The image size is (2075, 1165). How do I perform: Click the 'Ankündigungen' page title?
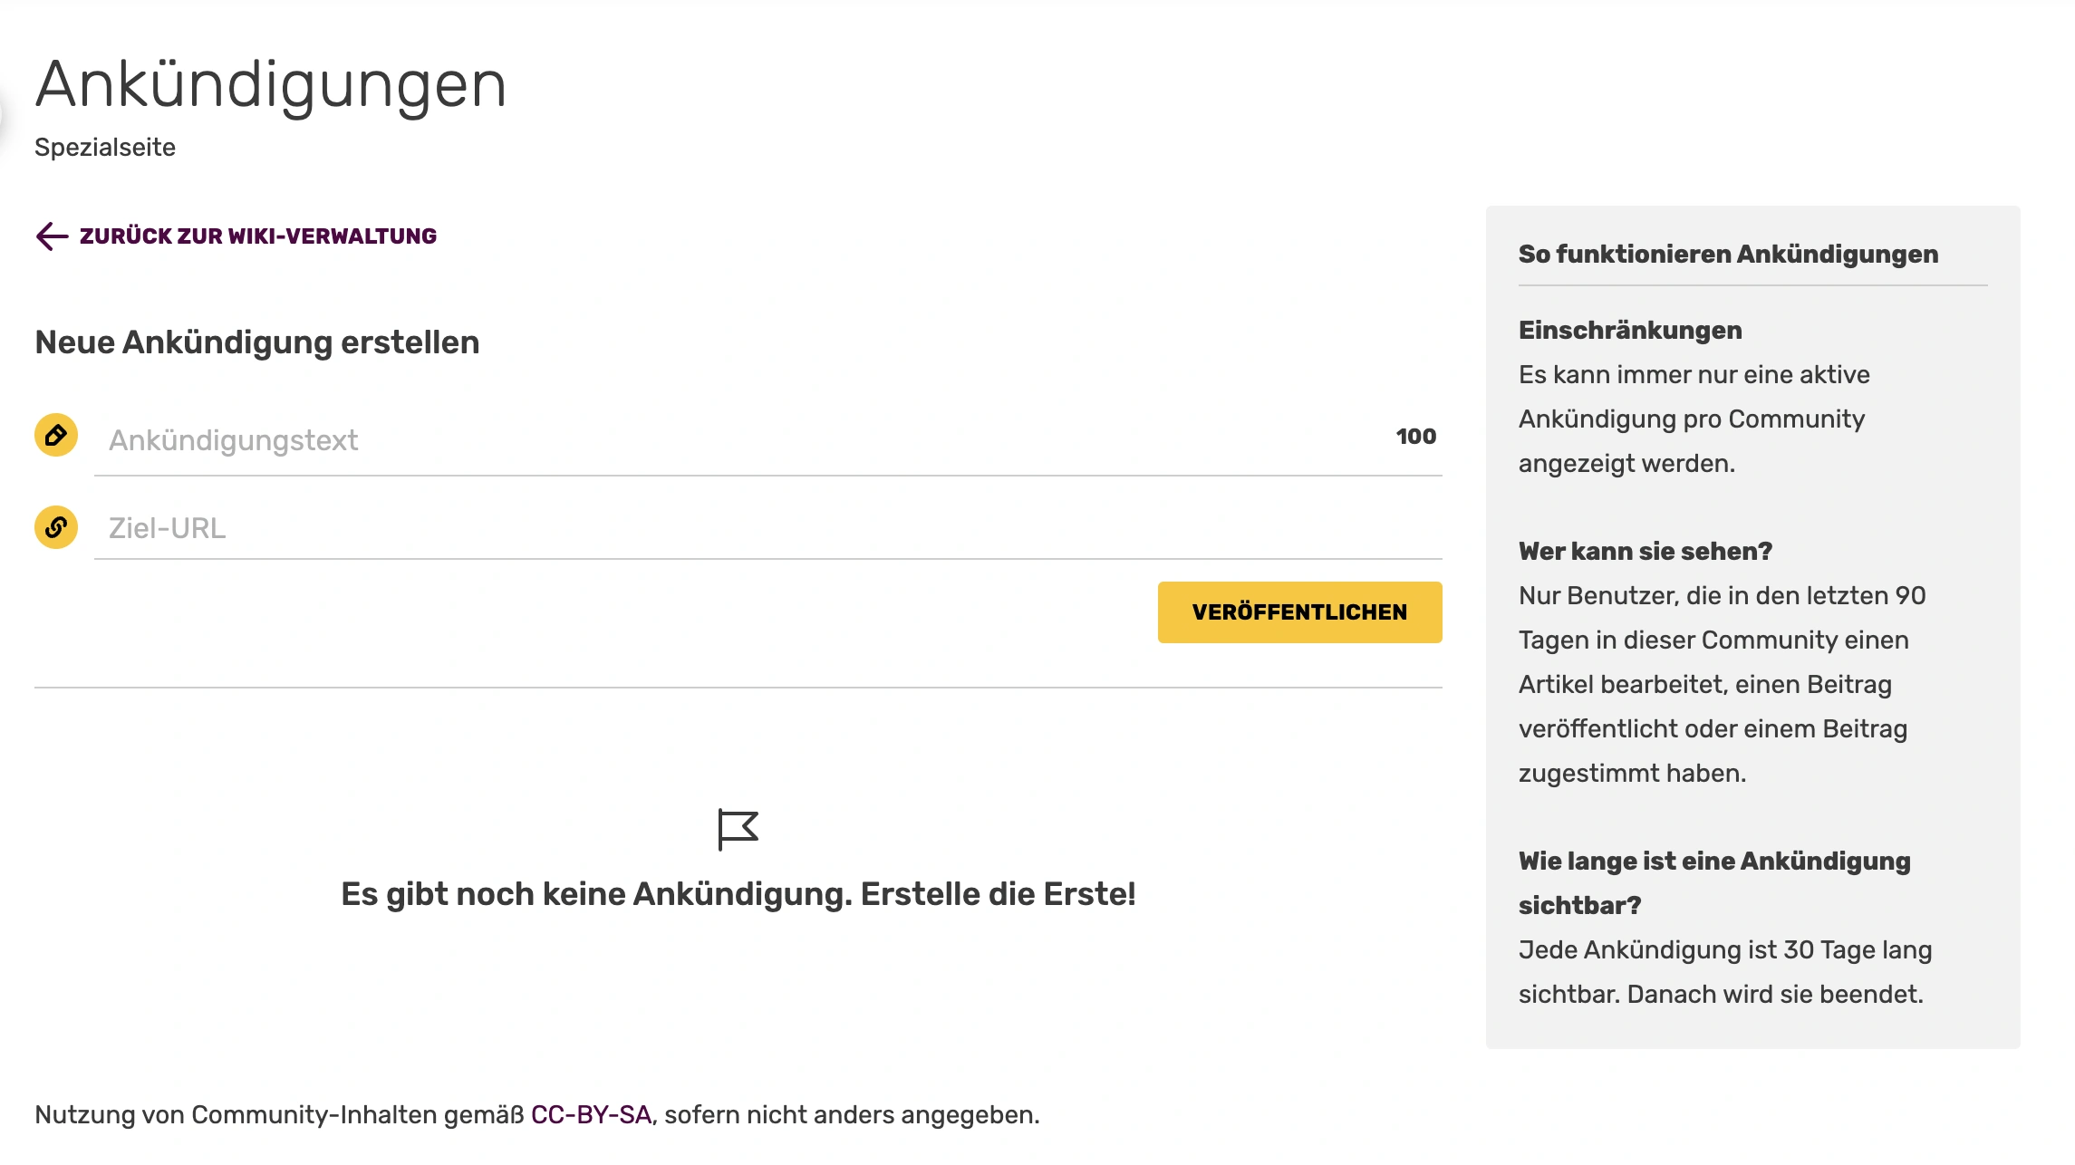point(270,85)
